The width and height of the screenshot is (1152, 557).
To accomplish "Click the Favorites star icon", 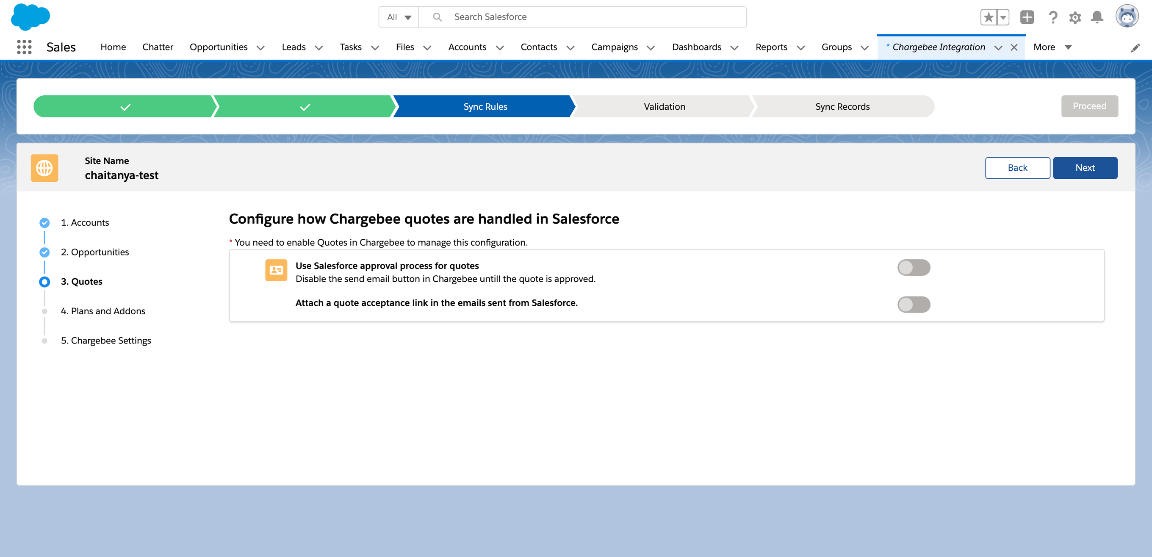I will 989,17.
